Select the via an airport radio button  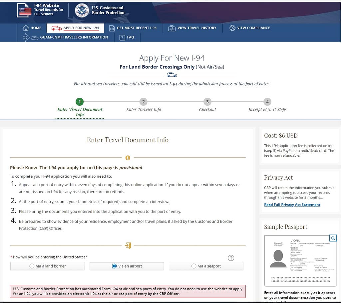click(x=114, y=266)
